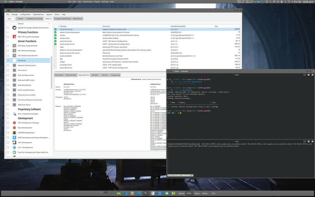This screenshot has height=197, width=315.
Task: Click the Installed (Available) column header
Action: click(x=192, y=26)
